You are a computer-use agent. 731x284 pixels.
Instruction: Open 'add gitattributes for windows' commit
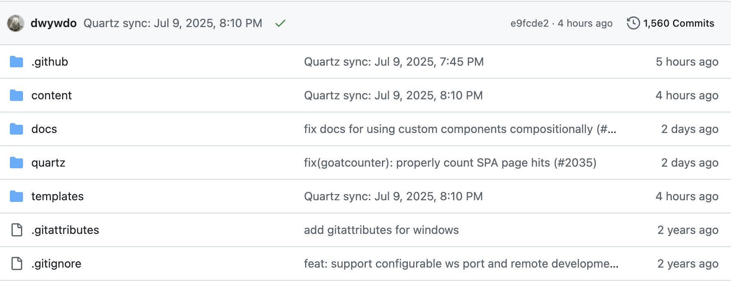pyautogui.click(x=381, y=230)
